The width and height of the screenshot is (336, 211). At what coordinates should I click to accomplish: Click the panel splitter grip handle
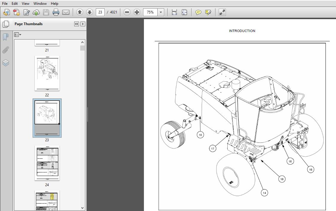click(87, 115)
